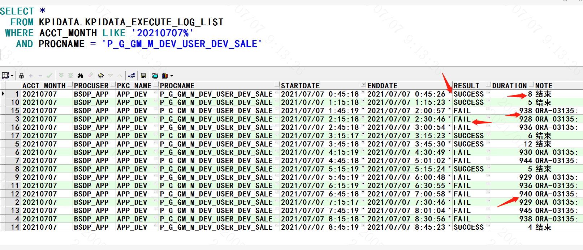
Task: Click the minus delete record icon
Action: point(40,76)
